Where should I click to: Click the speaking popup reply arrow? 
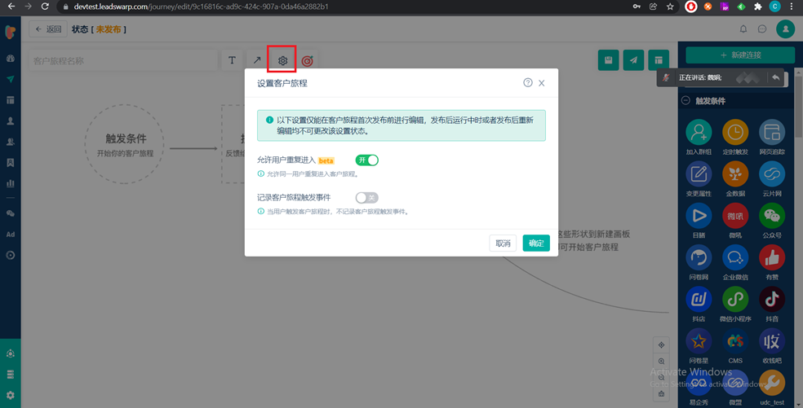click(x=776, y=77)
